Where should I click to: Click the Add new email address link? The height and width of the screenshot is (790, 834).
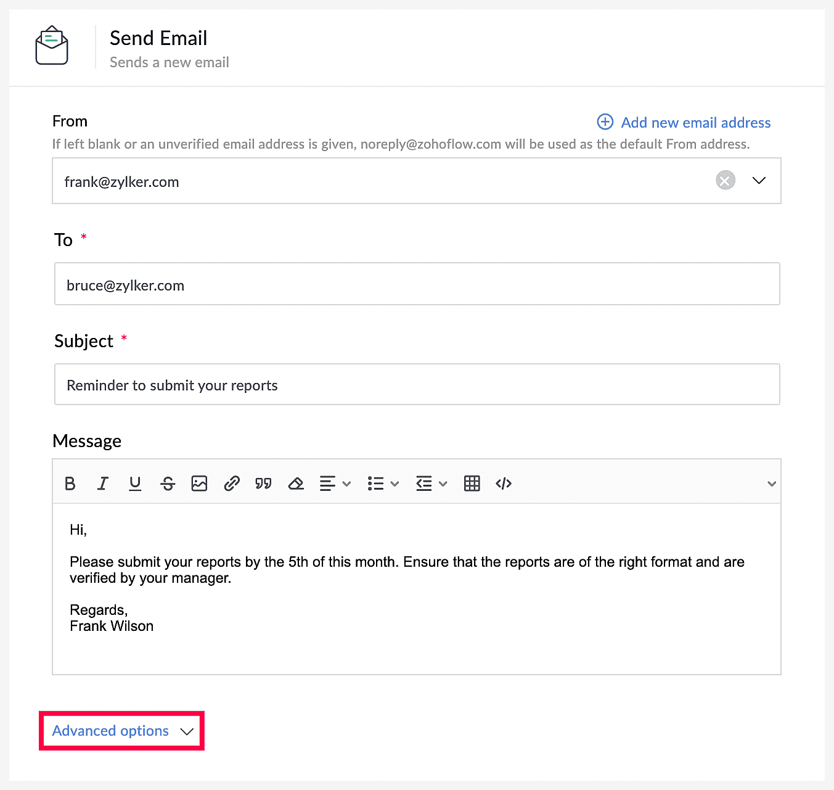[684, 123]
